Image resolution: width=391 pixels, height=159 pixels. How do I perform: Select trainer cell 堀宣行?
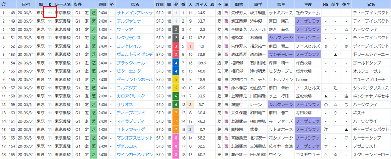tap(237, 104)
